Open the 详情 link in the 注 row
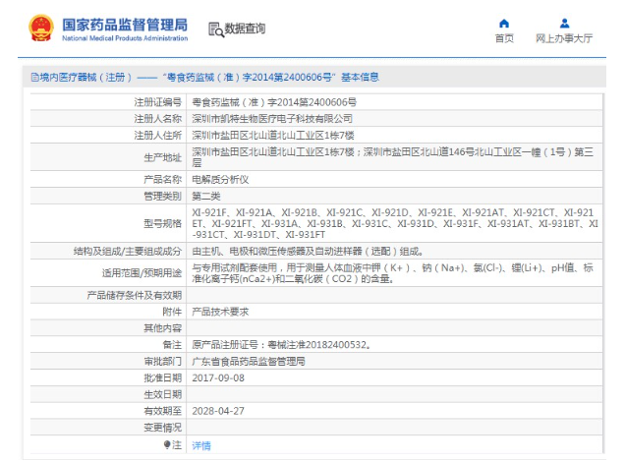Image resolution: width=626 pixels, height=463 pixels. click(x=201, y=445)
